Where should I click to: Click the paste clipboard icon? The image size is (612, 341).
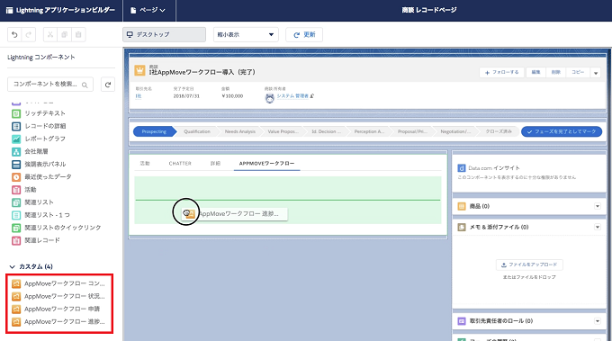point(78,35)
